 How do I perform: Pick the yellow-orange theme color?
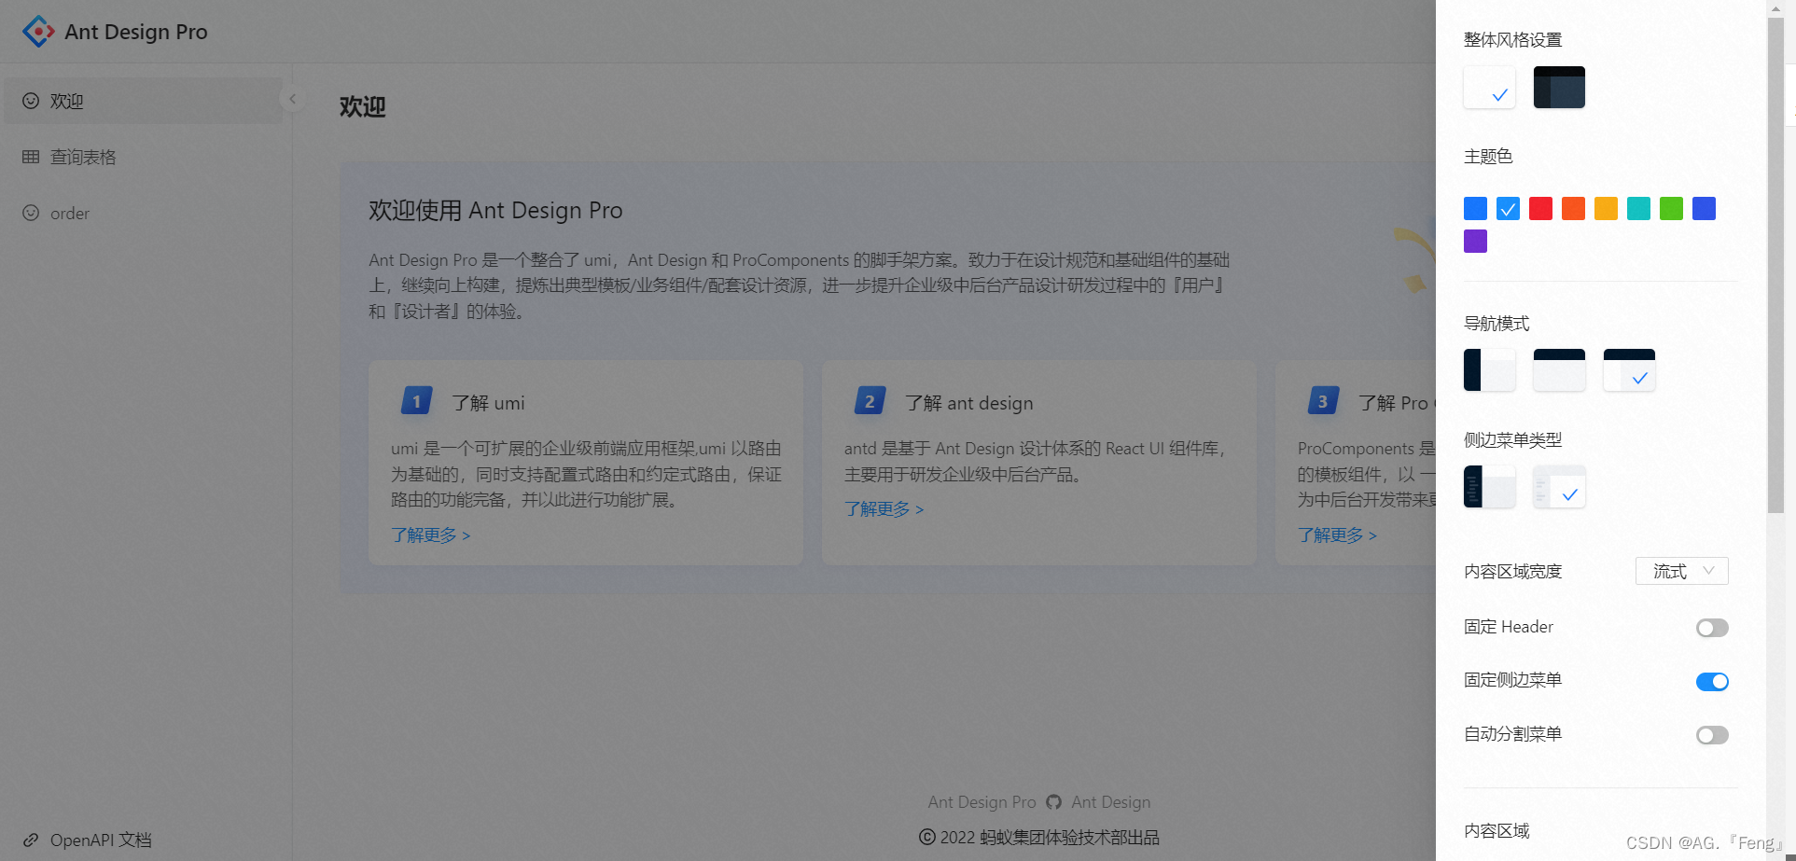[x=1606, y=208]
